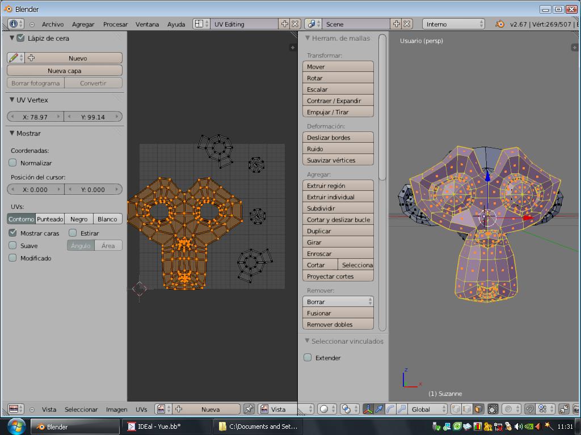581x435 pixels.
Task: Check the Extender option
Action: click(x=308, y=357)
